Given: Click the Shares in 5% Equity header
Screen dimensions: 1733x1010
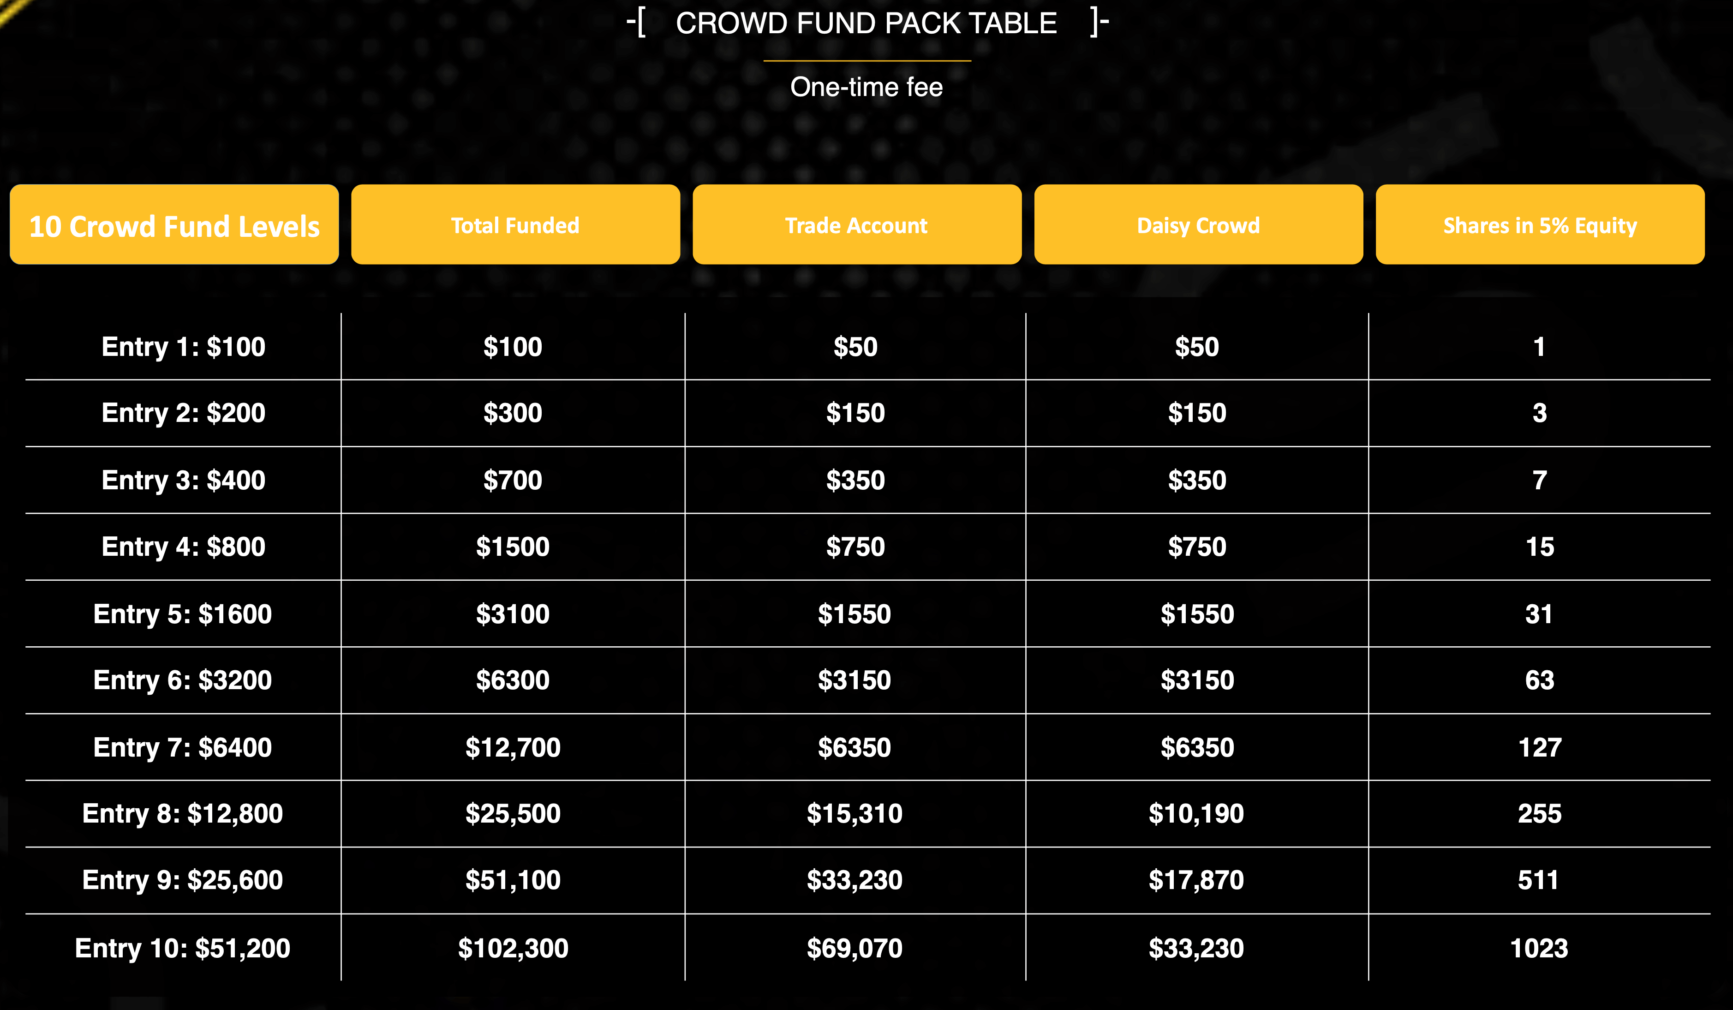Looking at the screenshot, I should [x=1540, y=225].
